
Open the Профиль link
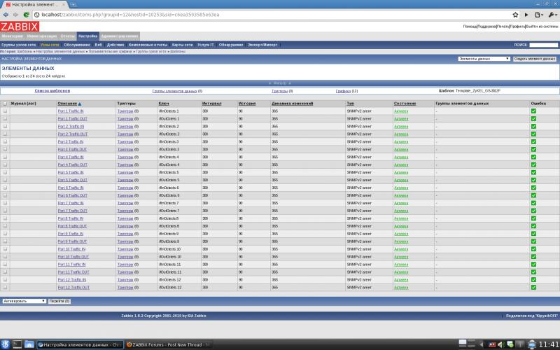(517, 27)
